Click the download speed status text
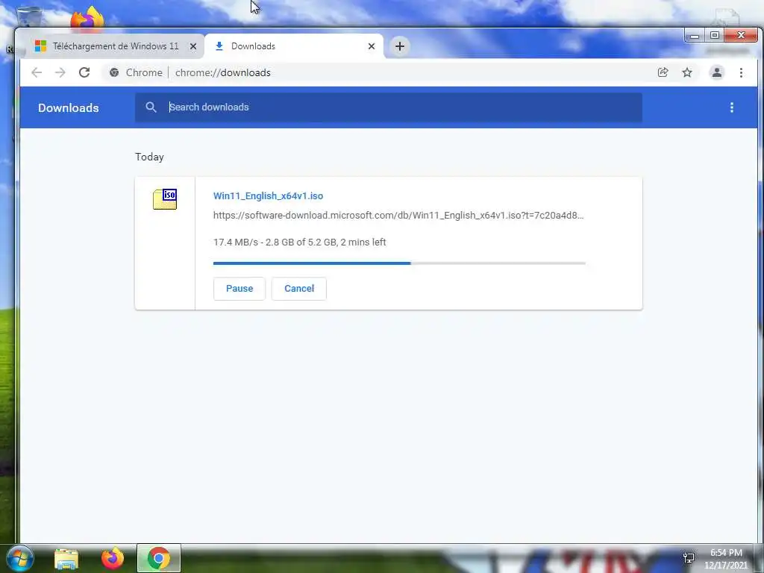The image size is (764, 573). pyautogui.click(x=300, y=242)
